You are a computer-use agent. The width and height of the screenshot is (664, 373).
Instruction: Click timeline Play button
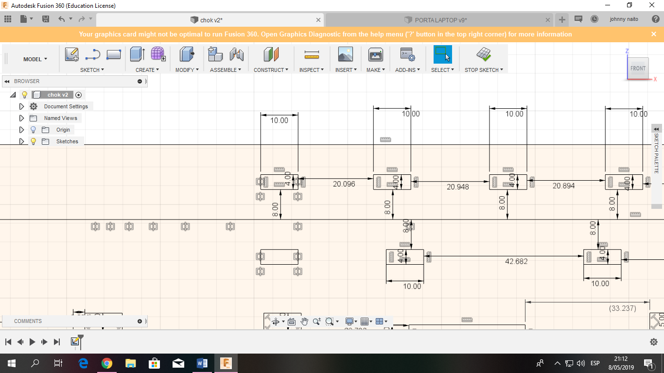[x=32, y=342]
